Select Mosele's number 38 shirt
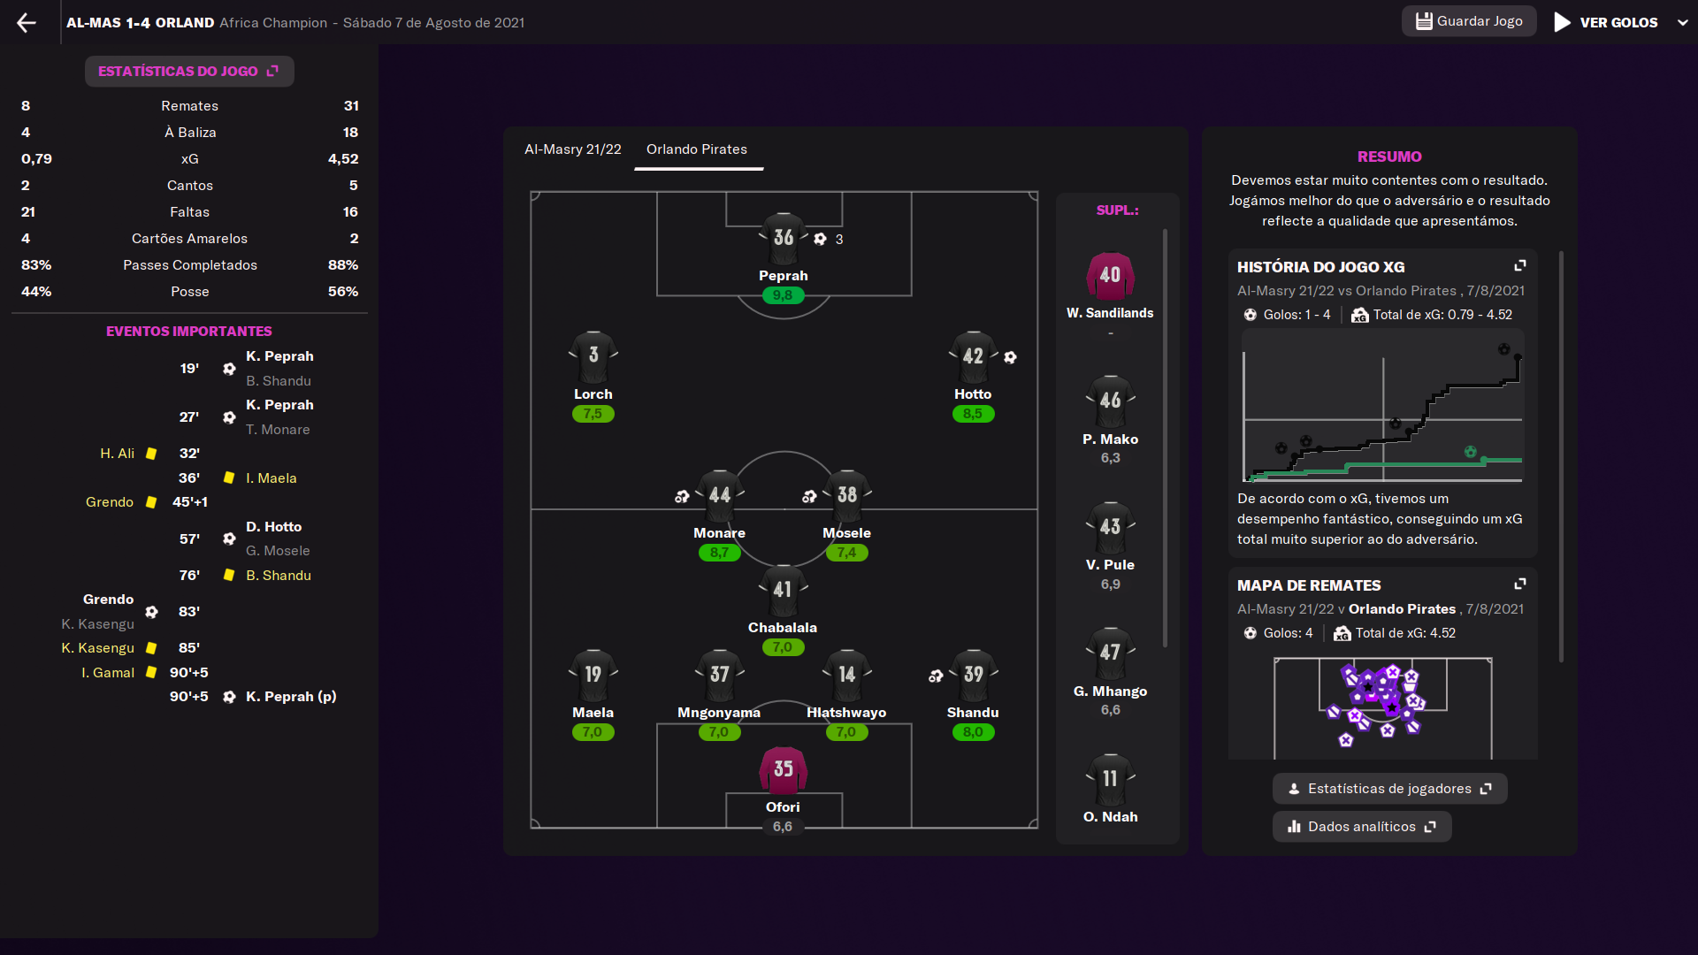The width and height of the screenshot is (1698, 955). 847,495
